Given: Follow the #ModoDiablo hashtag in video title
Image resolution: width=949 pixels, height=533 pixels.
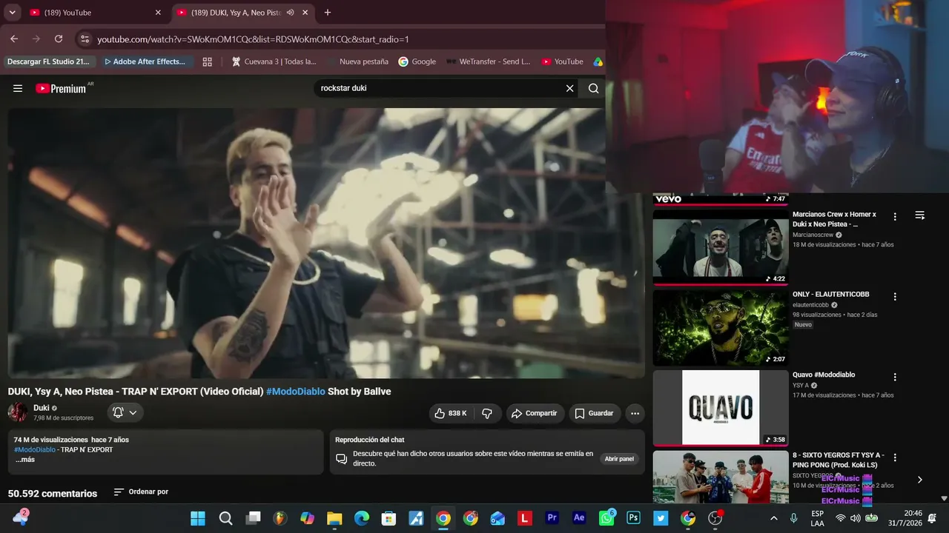Looking at the screenshot, I should point(296,392).
